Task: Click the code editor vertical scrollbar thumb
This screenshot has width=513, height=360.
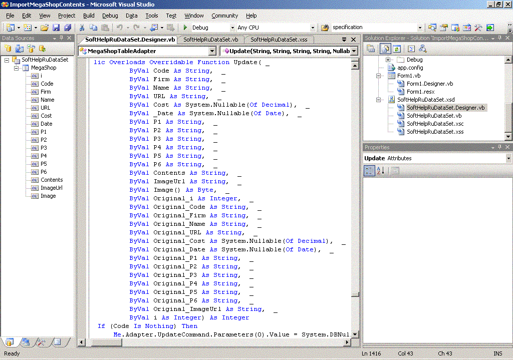Action: (x=355, y=294)
